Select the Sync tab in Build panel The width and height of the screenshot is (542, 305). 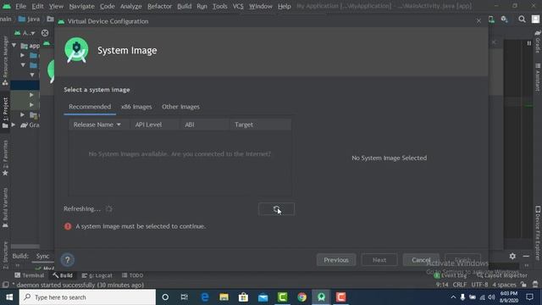[42, 256]
